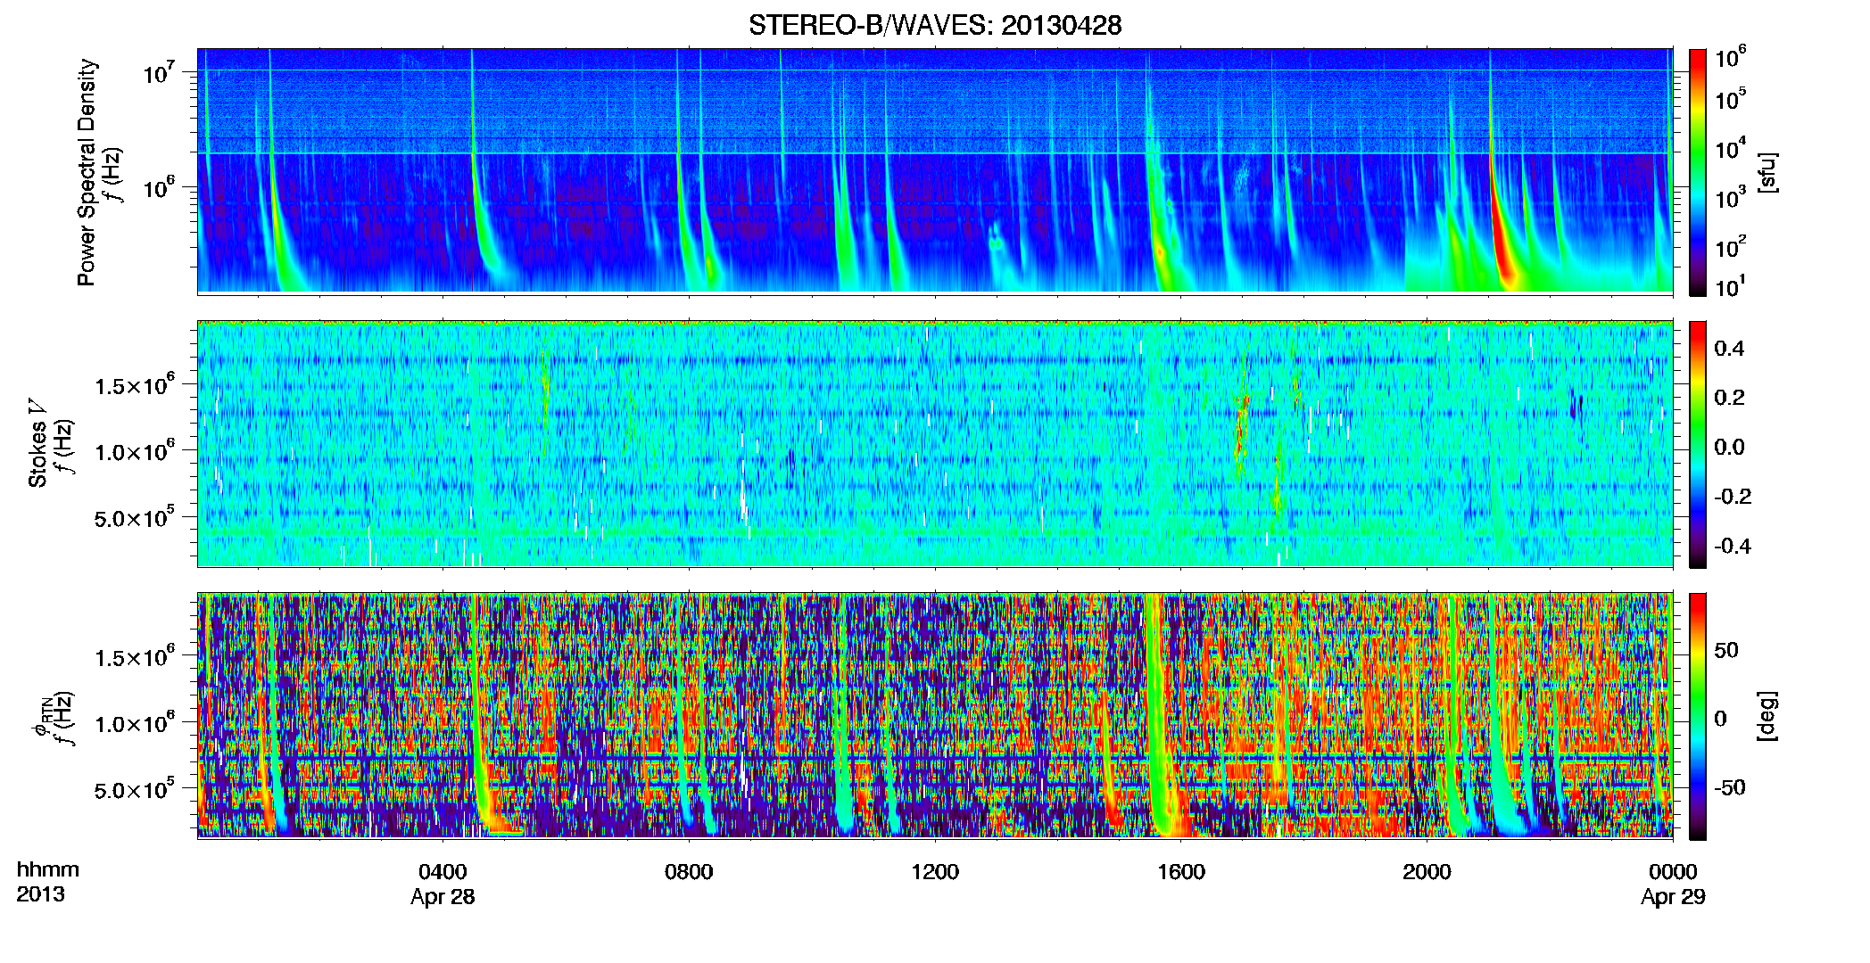Screen dimensions: 1870x963
Task: Click the 0 label on degree colorbar
Action: click(1721, 718)
